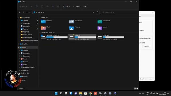Open Windows Subsystem folder in sidebar
This screenshot has height=96, width=171.
(x=30, y=40)
